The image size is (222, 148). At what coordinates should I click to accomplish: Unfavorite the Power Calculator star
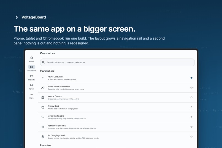tap(191, 78)
